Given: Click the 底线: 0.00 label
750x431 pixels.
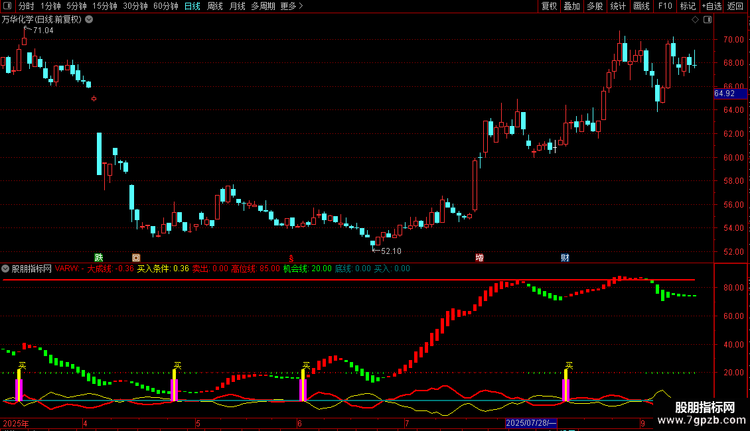Looking at the screenshot, I should point(352,269).
